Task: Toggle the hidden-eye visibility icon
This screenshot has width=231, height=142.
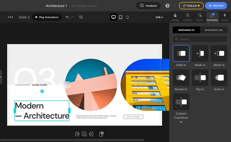Action: point(81,17)
